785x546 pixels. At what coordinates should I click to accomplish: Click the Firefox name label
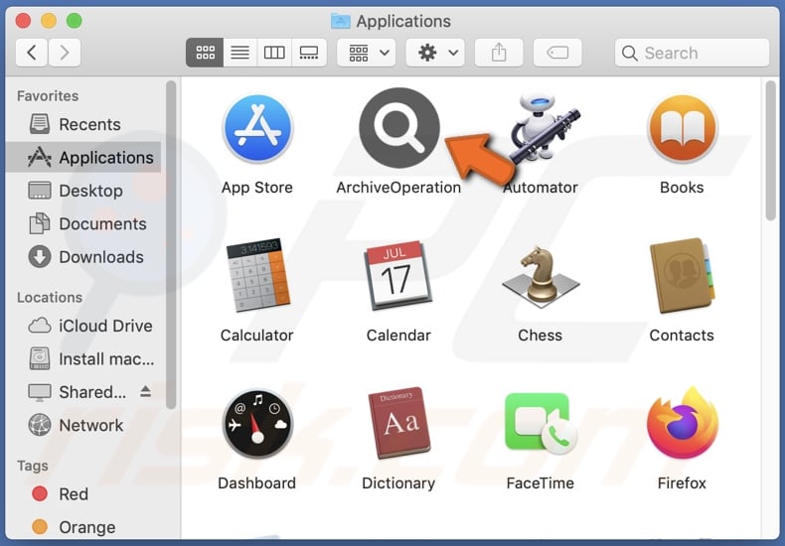pyautogui.click(x=682, y=483)
